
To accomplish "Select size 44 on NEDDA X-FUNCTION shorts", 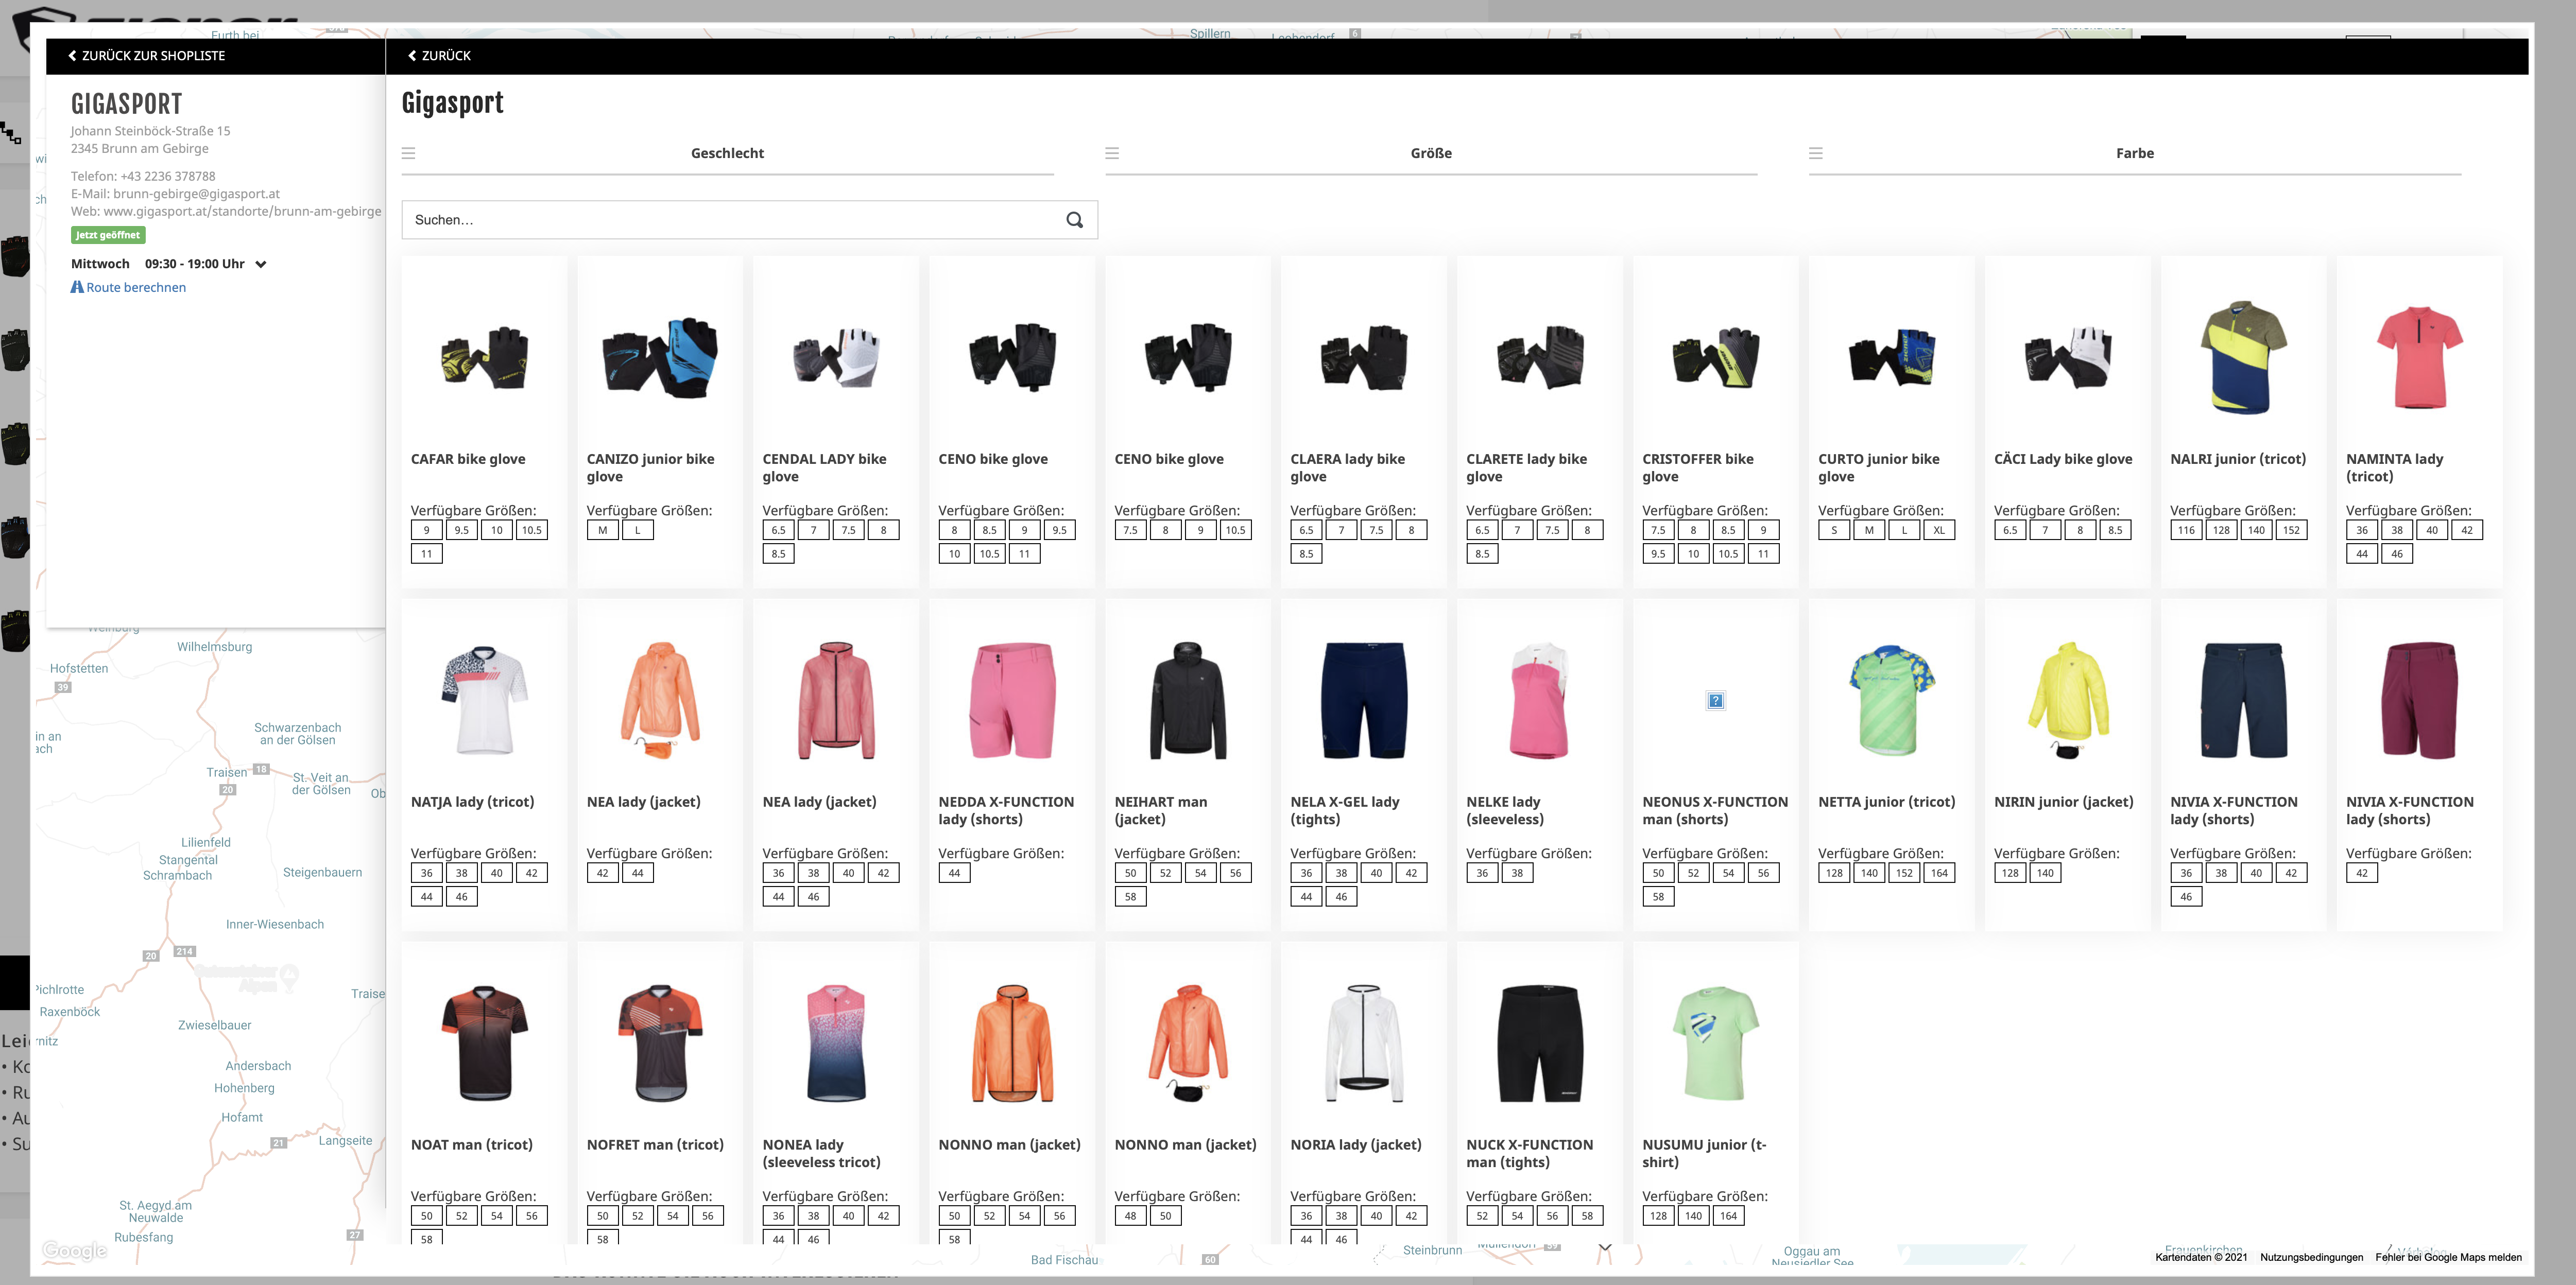I will pos(954,873).
